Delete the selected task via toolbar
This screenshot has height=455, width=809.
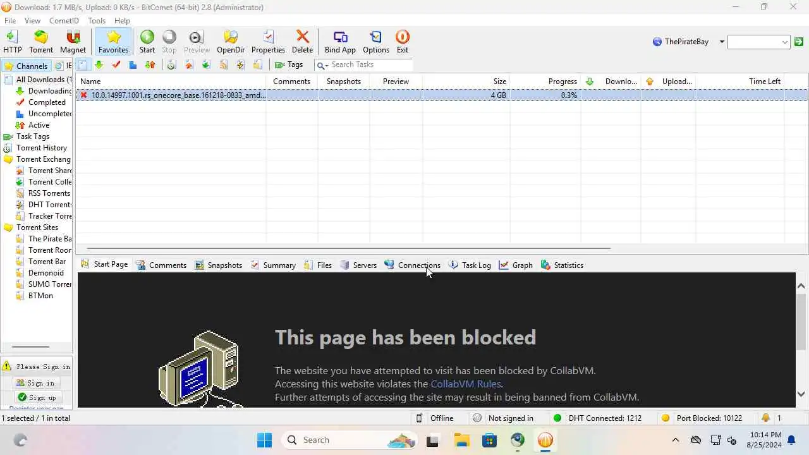[302, 42]
